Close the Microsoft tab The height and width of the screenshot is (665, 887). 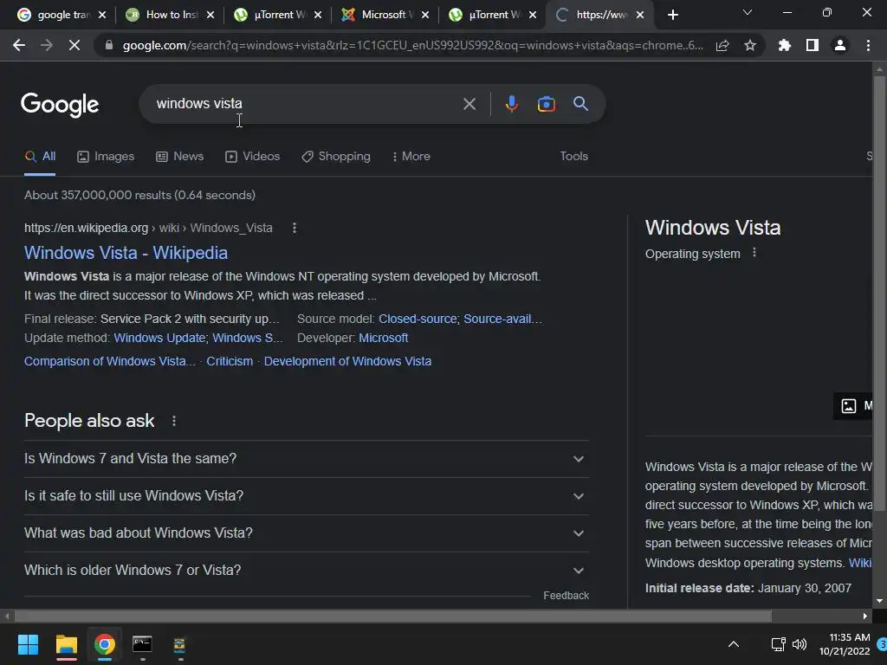424,16
